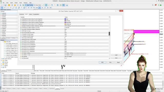Switch chart to M1 timeframe
164x92 pixels.
point(28,8)
